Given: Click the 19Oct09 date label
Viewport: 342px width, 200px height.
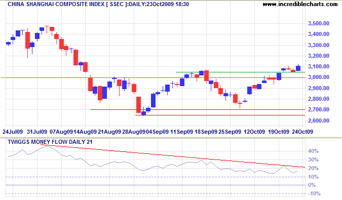Looking at the screenshot, I should click(x=279, y=132).
